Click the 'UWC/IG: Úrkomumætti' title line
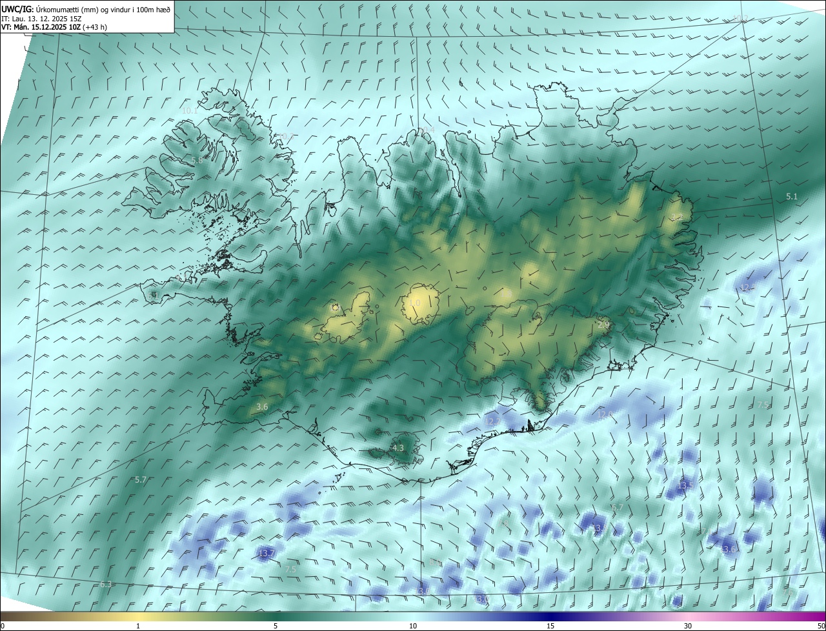 86,9
